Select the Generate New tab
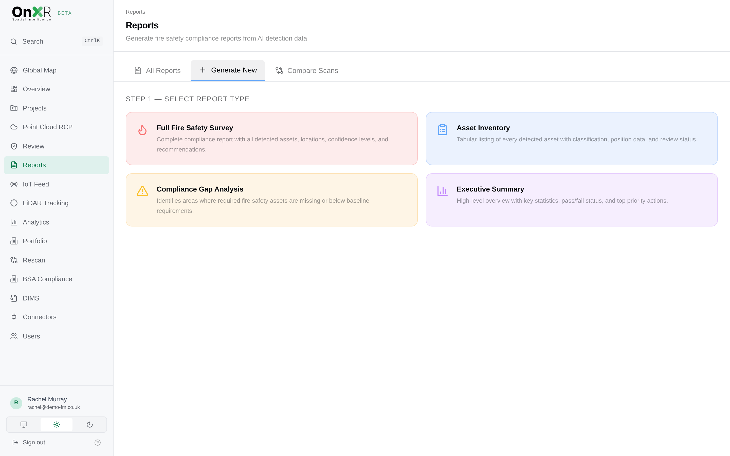 pos(228,70)
